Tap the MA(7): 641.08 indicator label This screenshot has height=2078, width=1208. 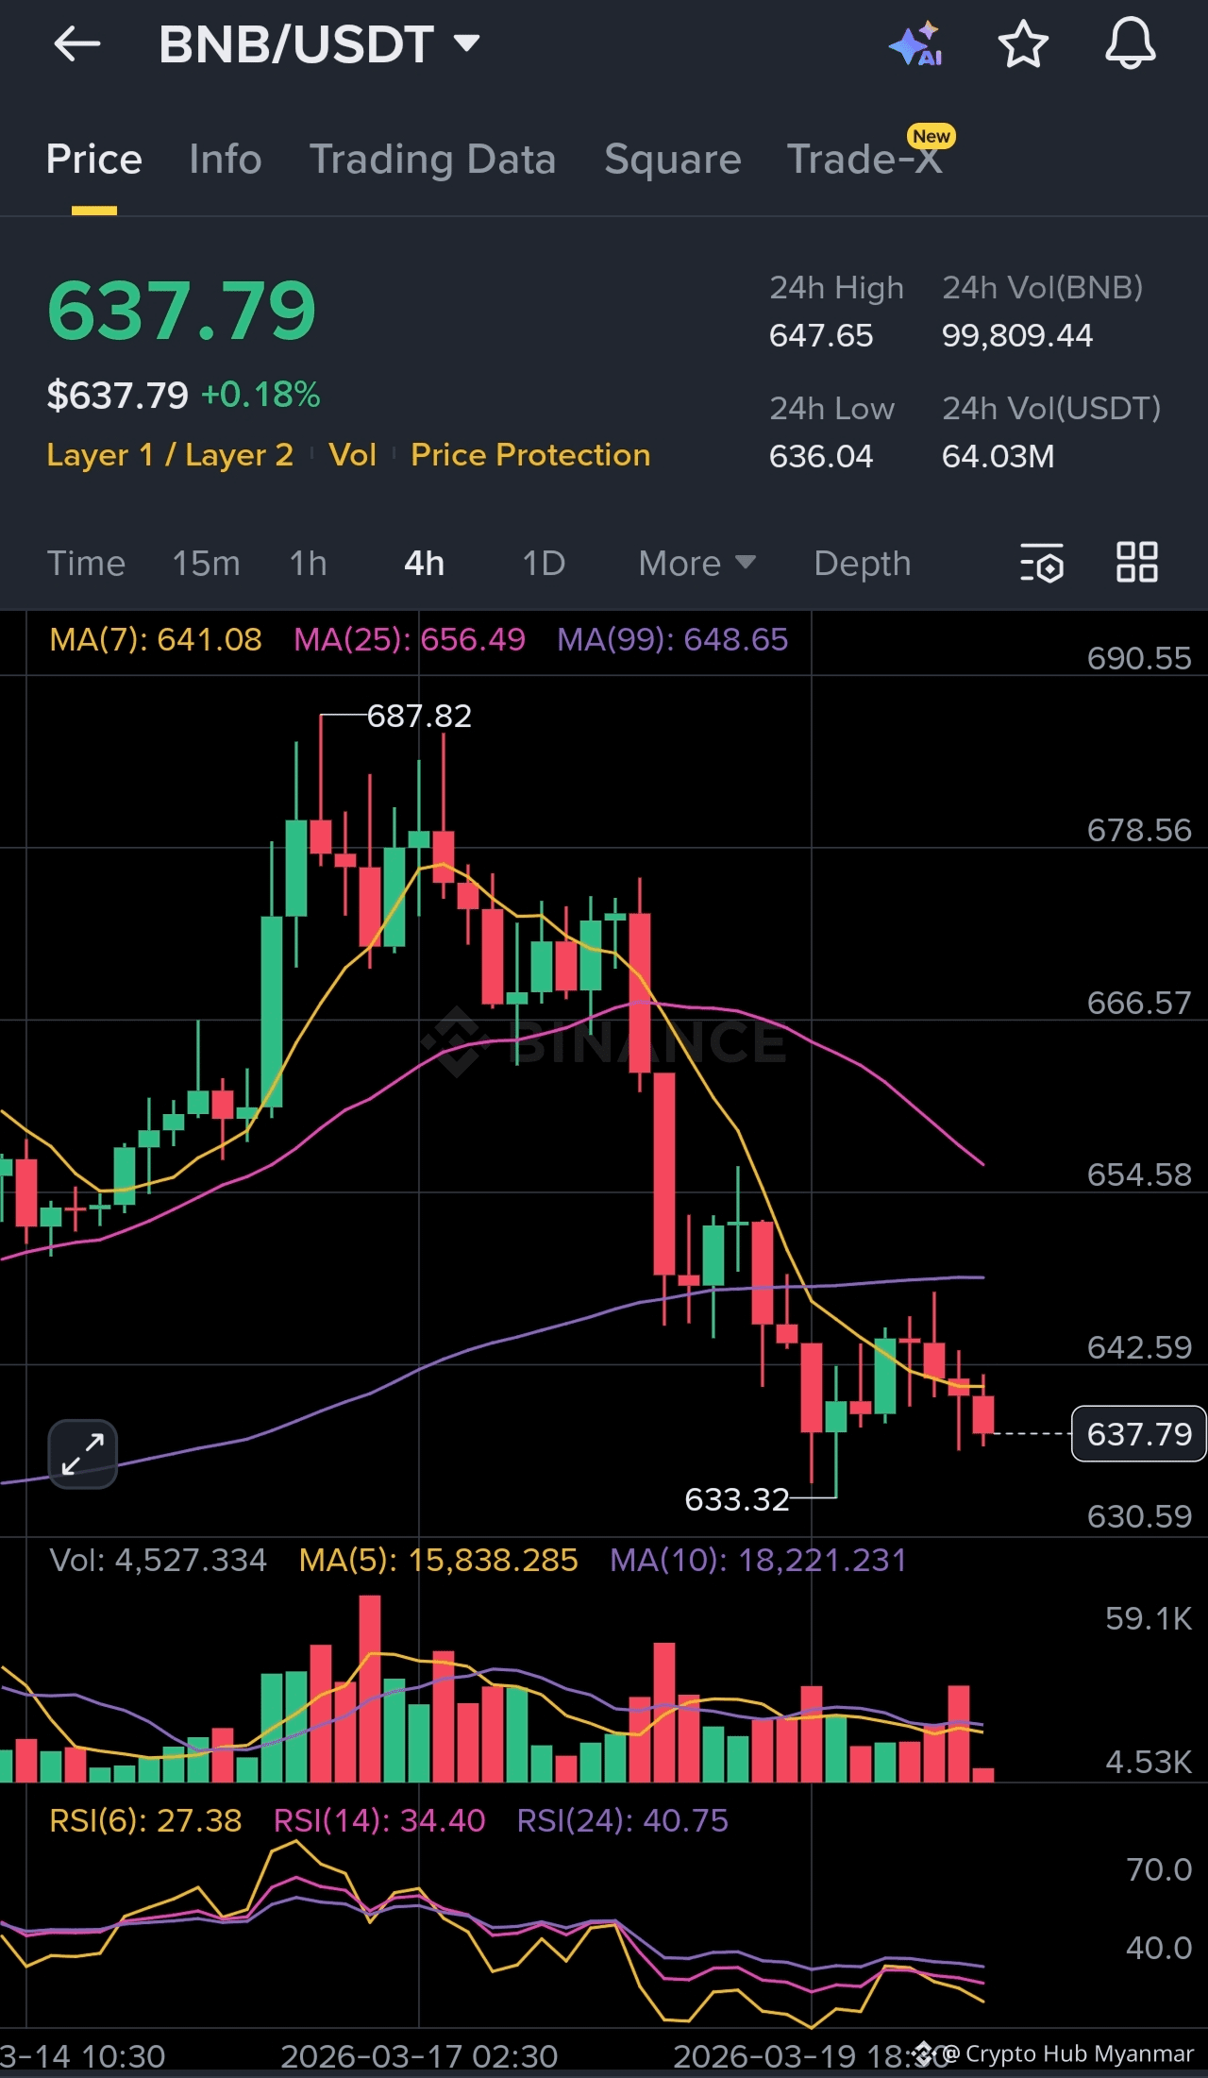(156, 639)
